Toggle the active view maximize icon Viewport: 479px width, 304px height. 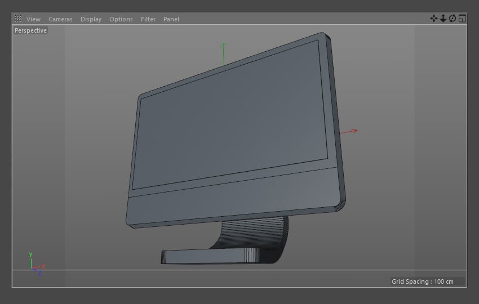pyautogui.click(x=462, y=19)
